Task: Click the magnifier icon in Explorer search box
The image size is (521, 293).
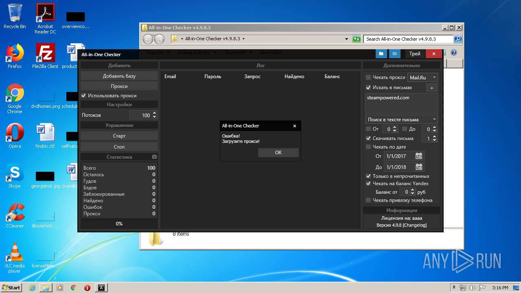Action: click(458, 39)
